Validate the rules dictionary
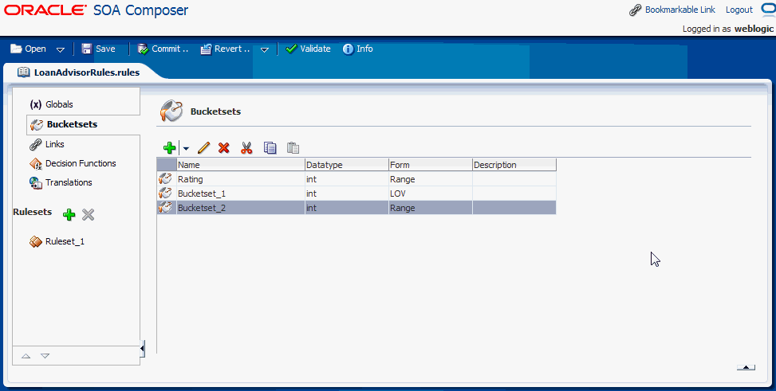776x391 pixels. [308, 49]
